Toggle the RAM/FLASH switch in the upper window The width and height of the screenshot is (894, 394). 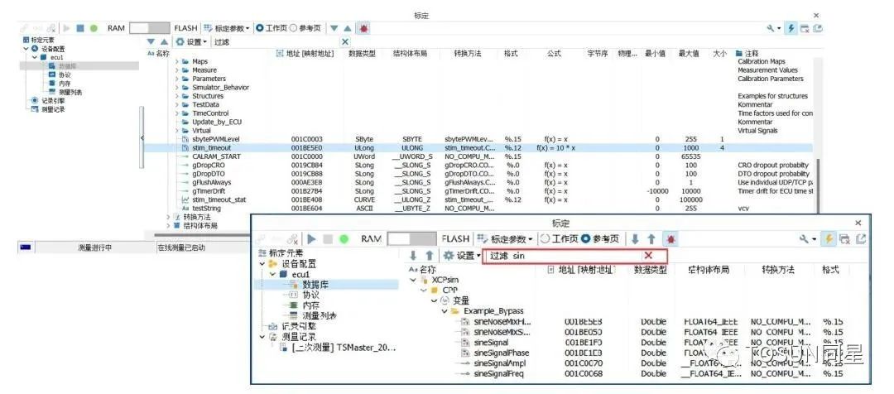click(149, 28)
